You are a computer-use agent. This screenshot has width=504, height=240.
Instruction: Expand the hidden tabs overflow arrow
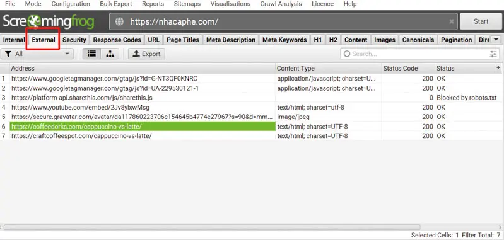click(496, 40)
